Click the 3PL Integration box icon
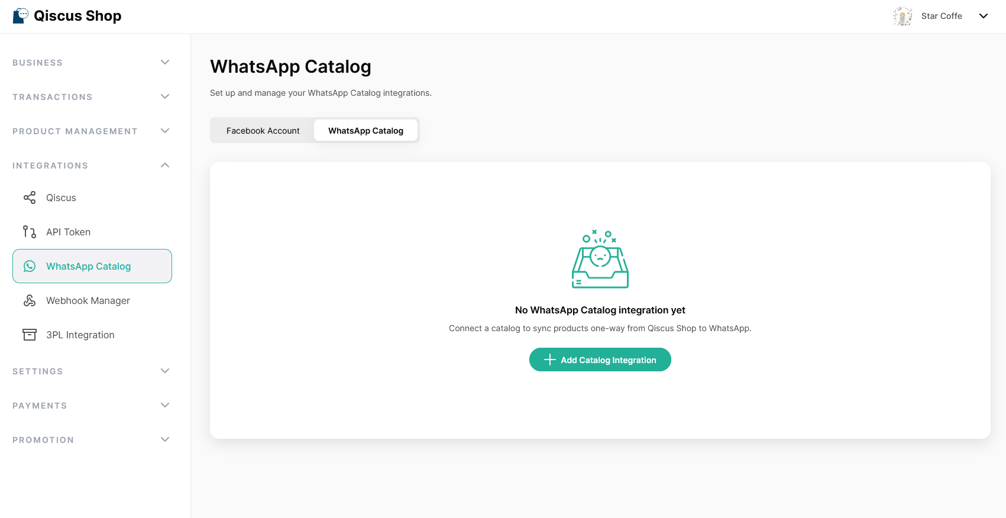Viewport: 1006px width, 518px height. tap(30, 335)
